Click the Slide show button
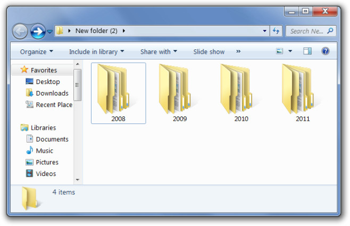The height and width of the screenshot is (226, 350). point(209,52)
